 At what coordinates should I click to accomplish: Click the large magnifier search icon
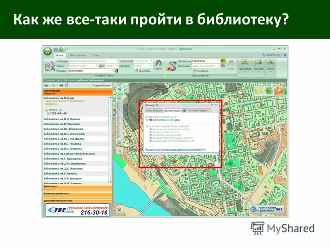click(x=50, y=66)
